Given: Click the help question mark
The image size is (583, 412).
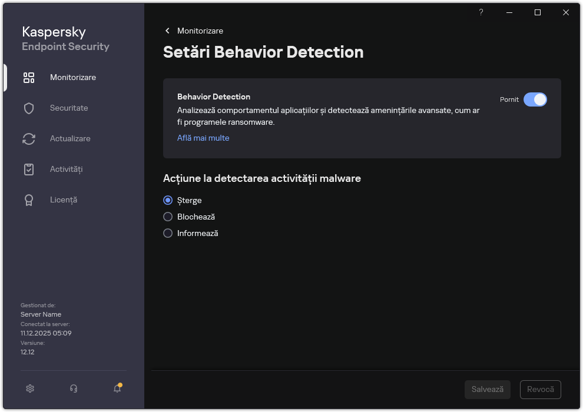Looking at the screenshot, I should pyautogui.click(x=481, y=12).
